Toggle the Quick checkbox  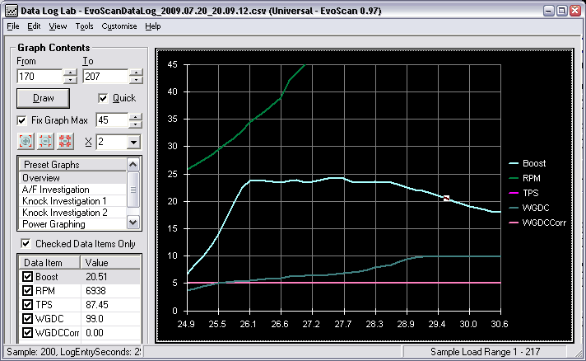103,98
